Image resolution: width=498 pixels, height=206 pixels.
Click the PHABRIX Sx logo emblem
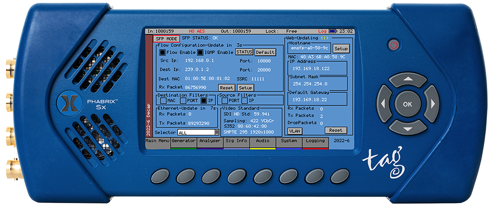point(70,103)
